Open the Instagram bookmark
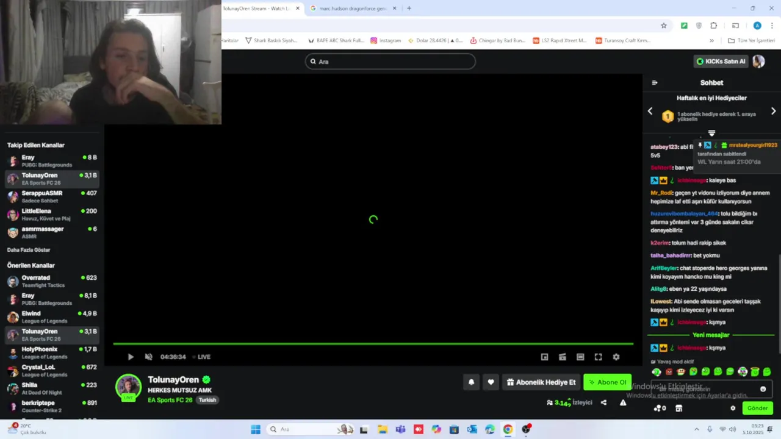Image resolution: width=781 pixels, height=439 pixels. pos(386,41)
